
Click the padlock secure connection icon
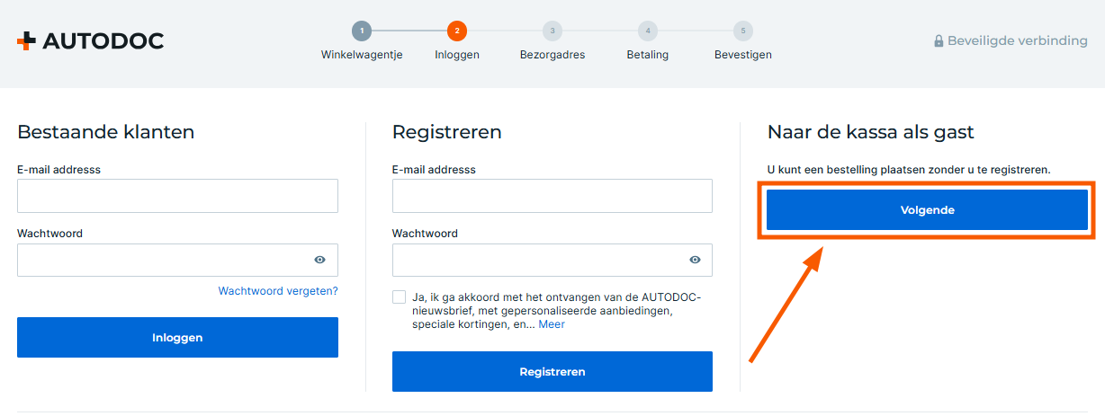pos(939,41)
